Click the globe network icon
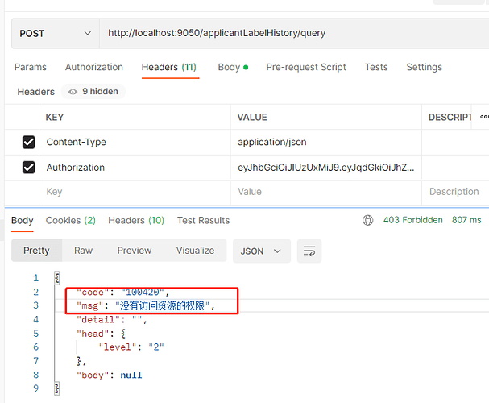This screenshot has height=403, width=489. coord(368,220)
